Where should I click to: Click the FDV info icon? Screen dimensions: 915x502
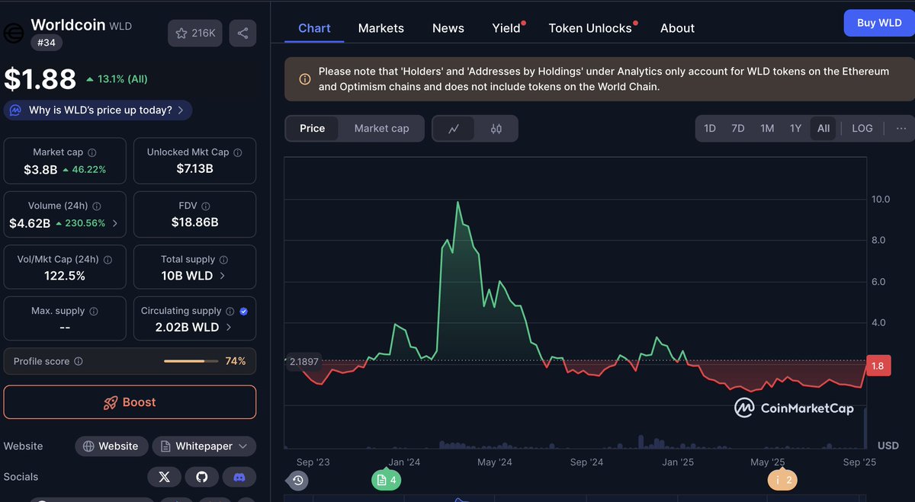coord(206,206)
